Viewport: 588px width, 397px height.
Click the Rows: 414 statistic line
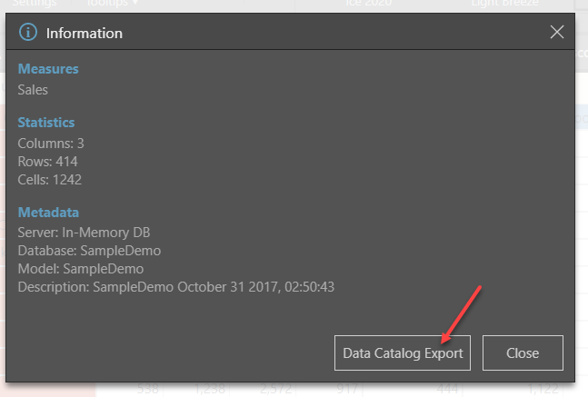tap(50, 162)
